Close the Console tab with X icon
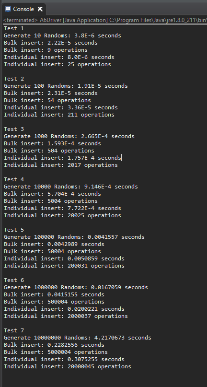207x387 pixels. click(40, 9)
